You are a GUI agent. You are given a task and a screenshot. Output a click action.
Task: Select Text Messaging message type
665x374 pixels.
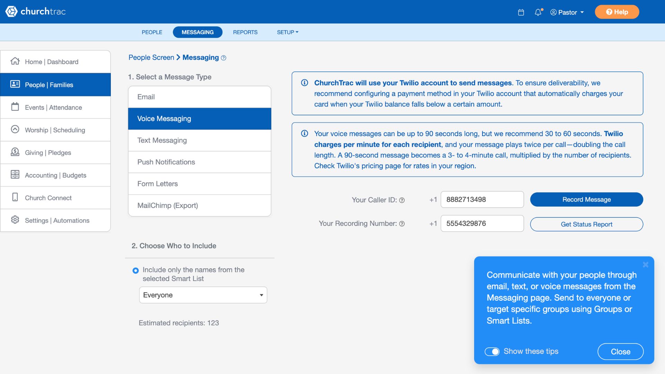199,140
